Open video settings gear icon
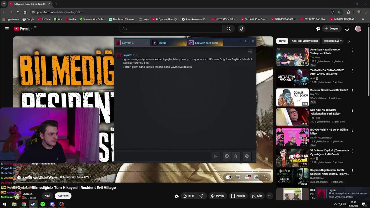Screen dimensions: 370x208 tap(247, 177)
